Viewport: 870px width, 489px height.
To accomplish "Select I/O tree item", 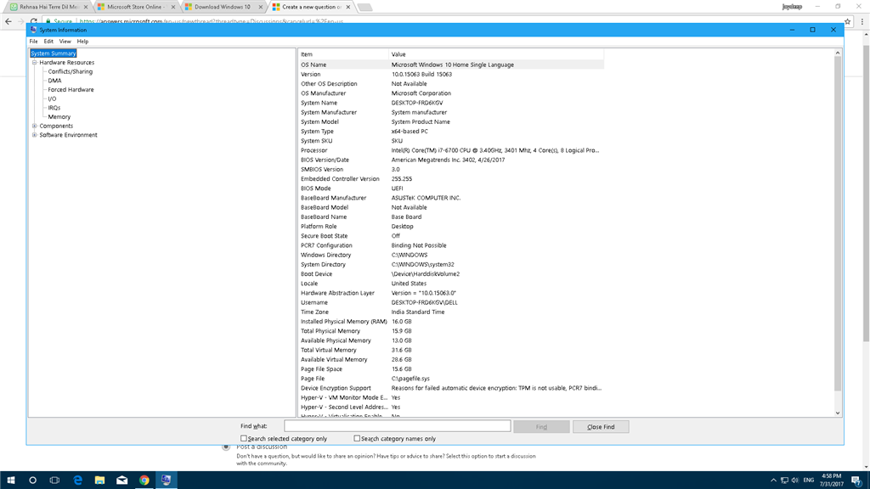I will (x=52, y=98).
